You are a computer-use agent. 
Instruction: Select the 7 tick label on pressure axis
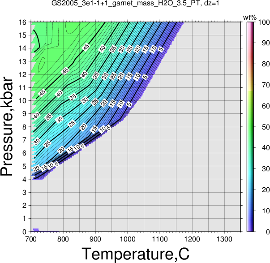[x=25, y=140]
